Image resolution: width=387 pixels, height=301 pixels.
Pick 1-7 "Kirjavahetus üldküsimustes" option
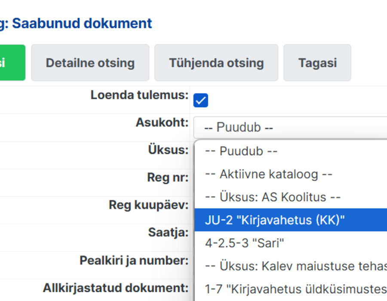[x=291, y=289]
